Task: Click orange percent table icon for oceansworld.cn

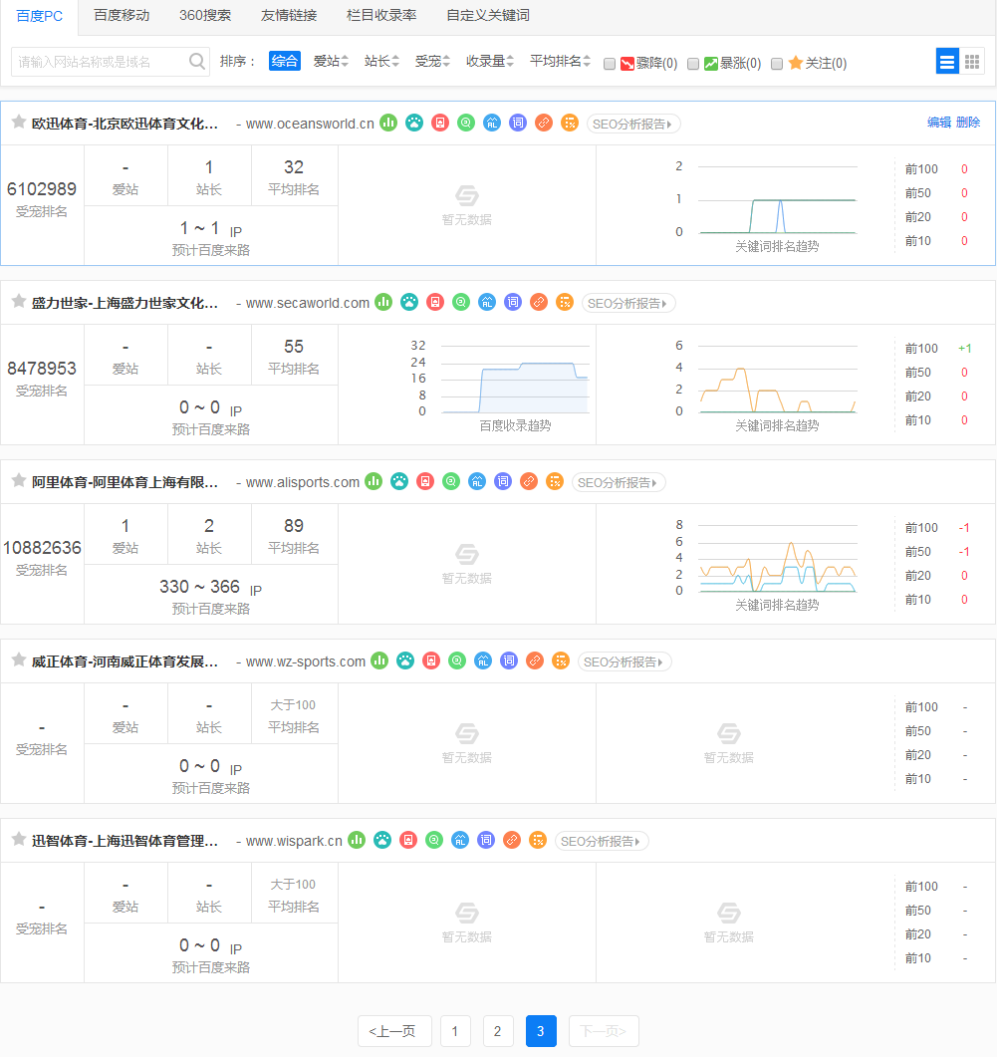Action: pos(570,123)
